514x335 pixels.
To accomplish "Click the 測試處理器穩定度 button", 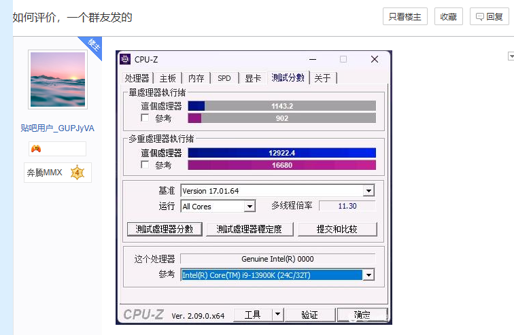I will click(x=250, y=229).
